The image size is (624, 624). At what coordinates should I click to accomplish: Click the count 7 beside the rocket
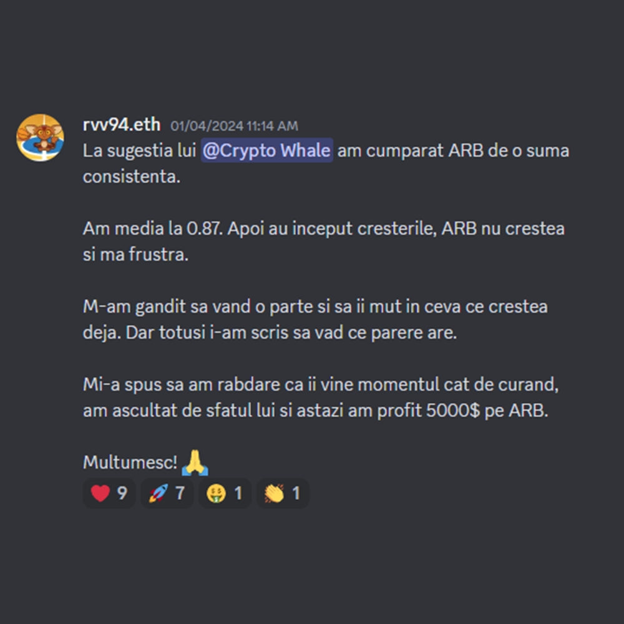[180, 494]
